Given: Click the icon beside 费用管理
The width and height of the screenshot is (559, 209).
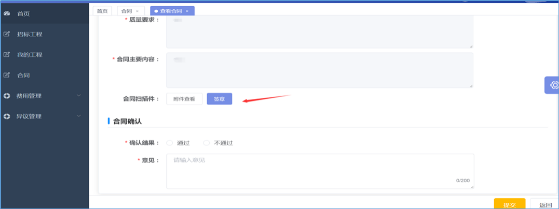Looking at the screenshot, I should click(7, 96).
